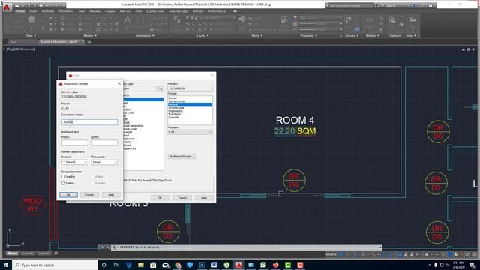Viewport: 480px width, 270px height.
Task: Add a new drawing tab with plus
Action: [89, 42]
